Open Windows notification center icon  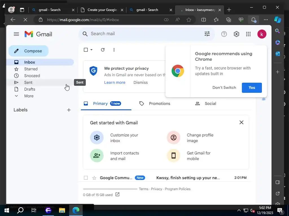[280, 210]
